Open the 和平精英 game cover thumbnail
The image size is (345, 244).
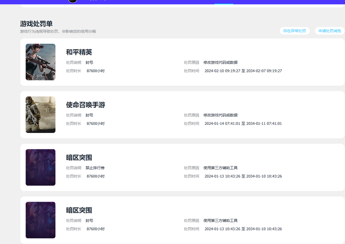pyautogui.click(x=41, y=62)
